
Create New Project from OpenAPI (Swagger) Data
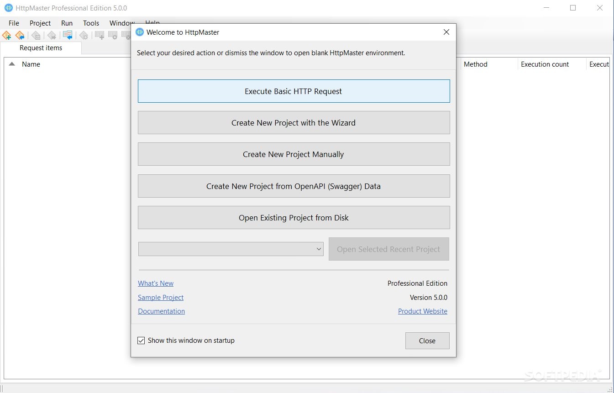pyautogui.click(x=294, y=186)
